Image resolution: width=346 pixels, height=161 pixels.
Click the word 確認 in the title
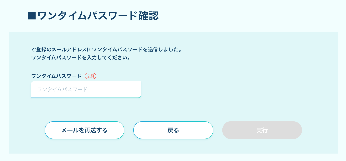pyautogui.click(x=149, y=16)
